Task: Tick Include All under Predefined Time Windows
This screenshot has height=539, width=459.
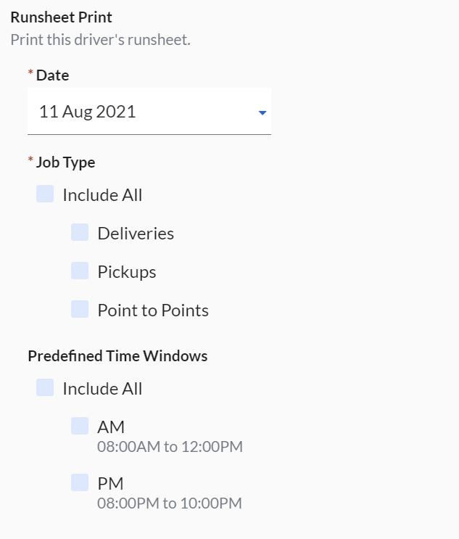Action: pyautogui.click(x=45, y=387)
